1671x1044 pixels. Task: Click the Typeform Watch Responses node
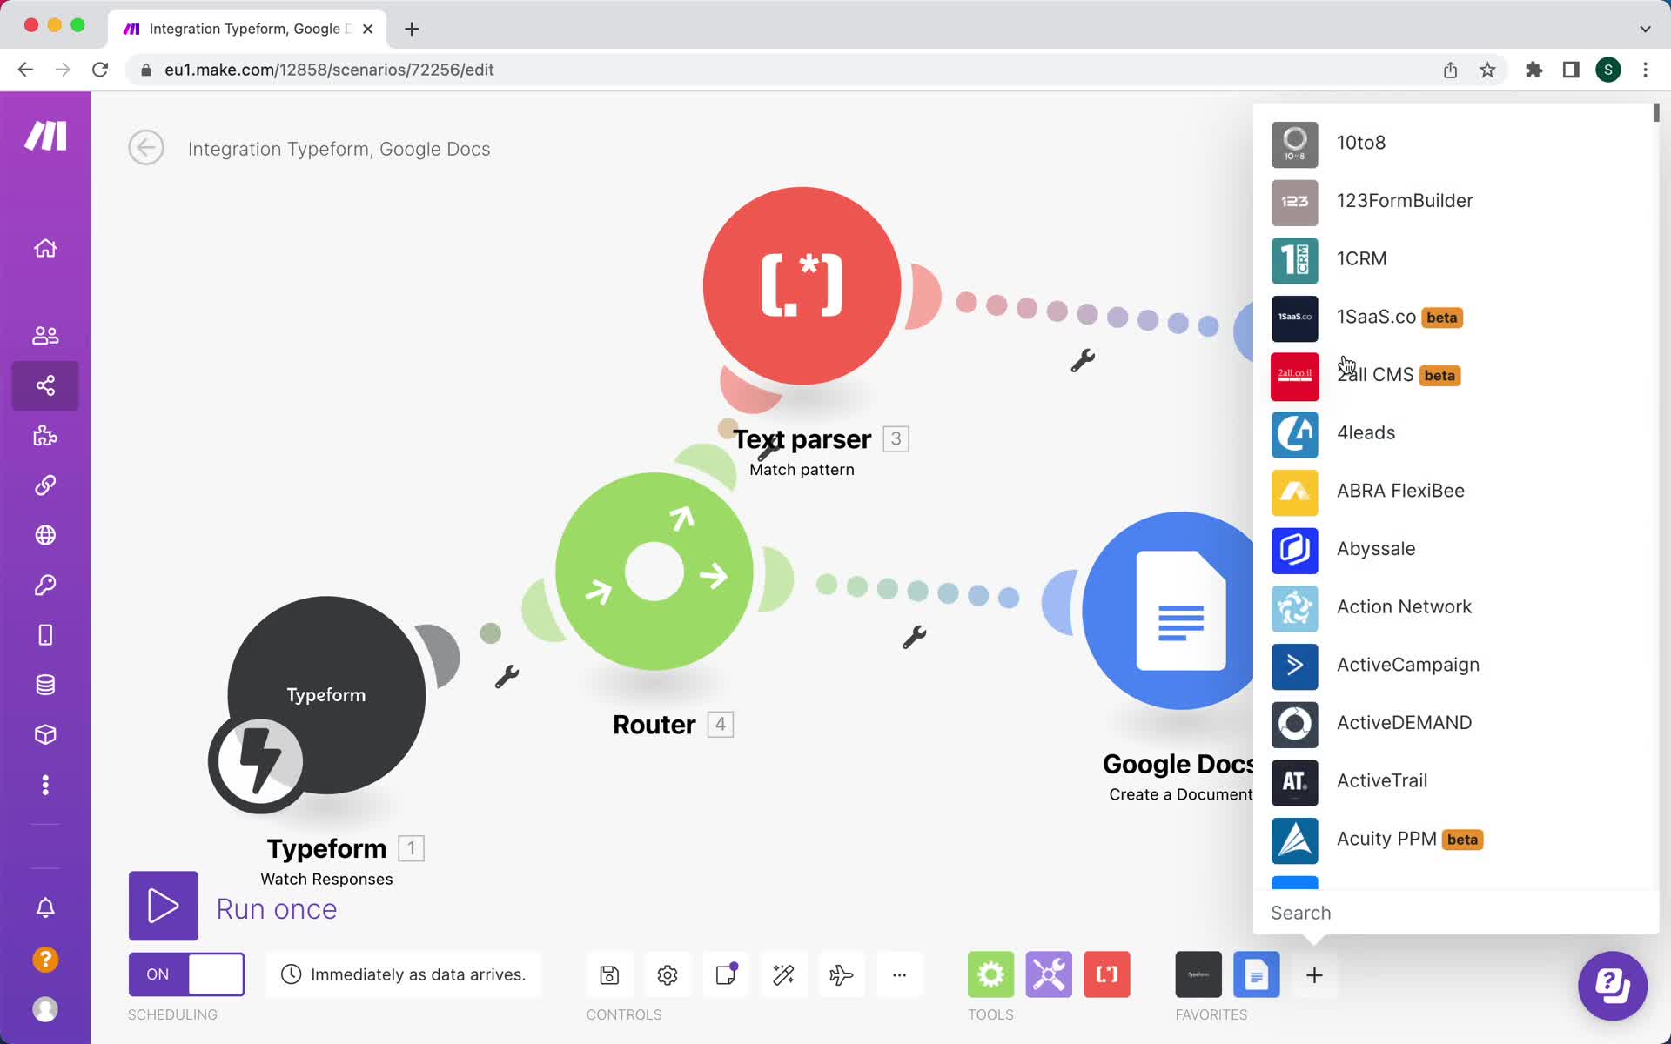click(x=326, y=695)
